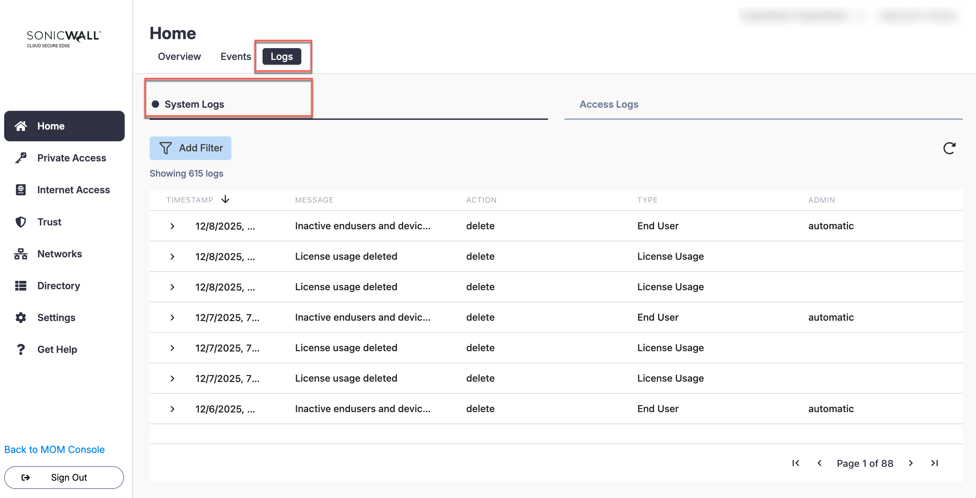
Task: Switch to the Overview tab
Action: (x=179, y=56)
